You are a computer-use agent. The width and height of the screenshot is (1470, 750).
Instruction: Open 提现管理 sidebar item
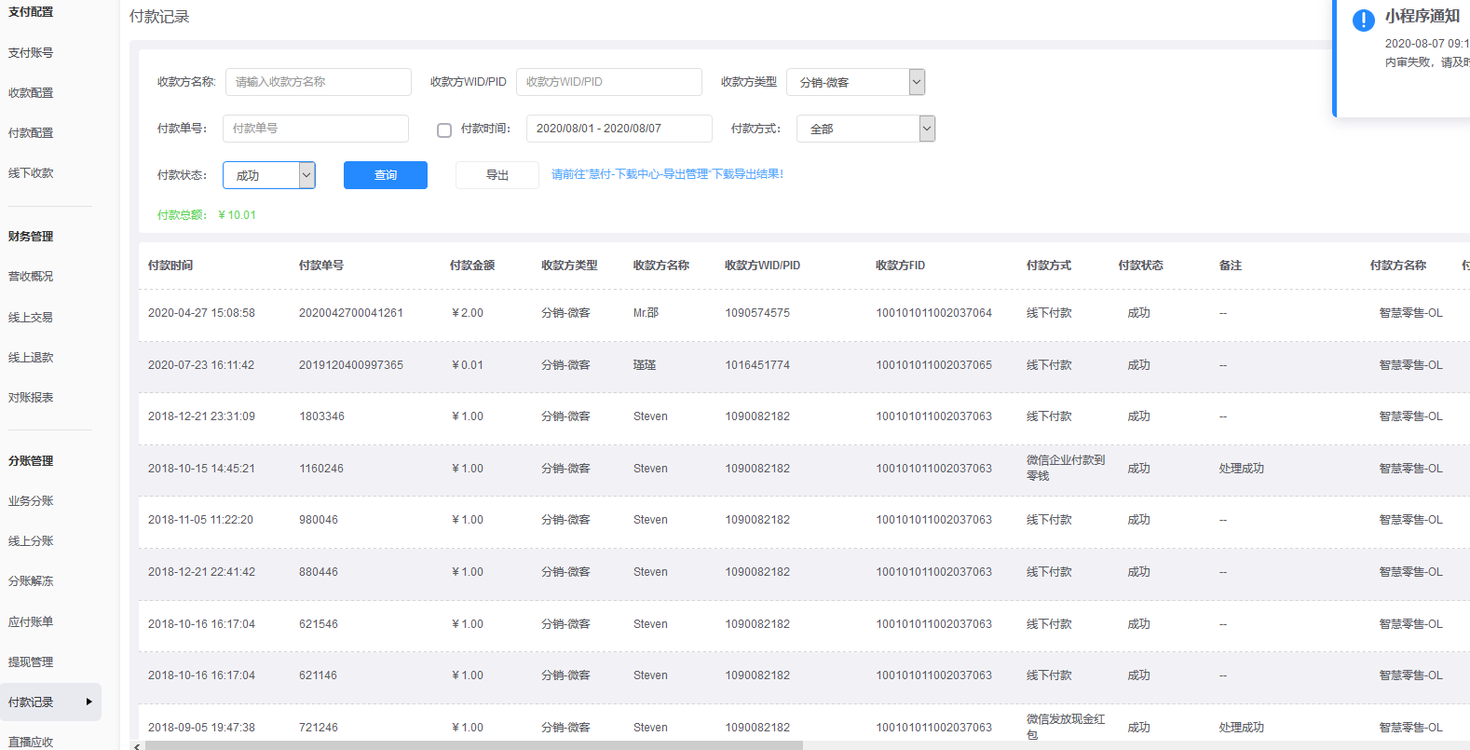[31, 662]
